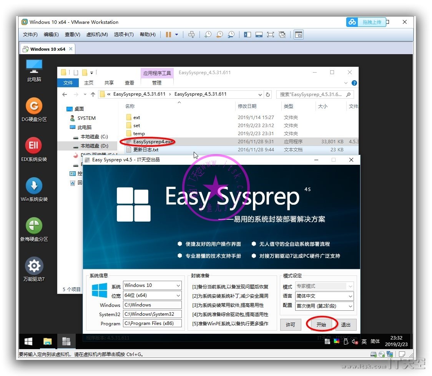Open the VMware snapshot manager

231,35
